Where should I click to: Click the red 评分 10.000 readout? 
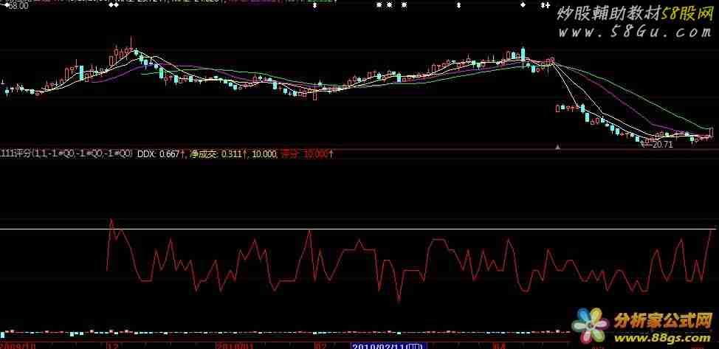pos(307,154)
